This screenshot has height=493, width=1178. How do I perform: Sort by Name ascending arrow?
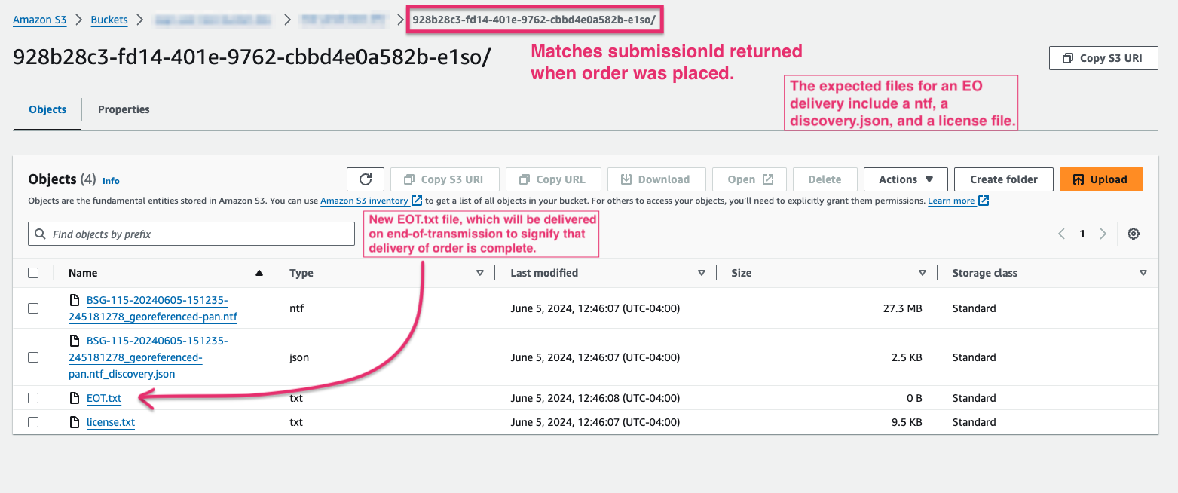pos(259,273)
